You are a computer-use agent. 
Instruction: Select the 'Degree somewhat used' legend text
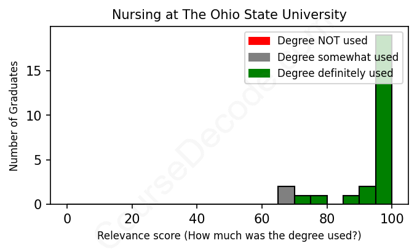coord(338,57)
